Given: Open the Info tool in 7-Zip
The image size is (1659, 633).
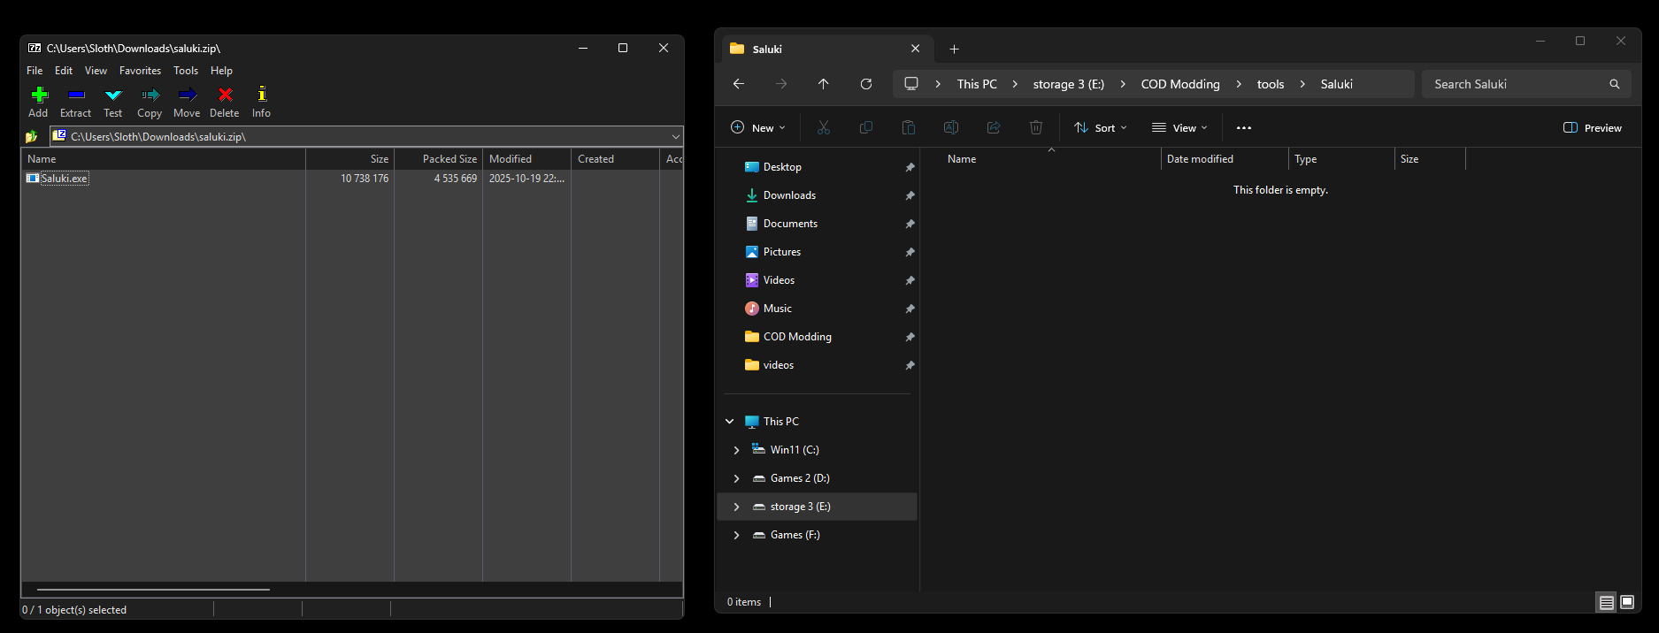Looking at the screenshot, I should tap(261, 101).
